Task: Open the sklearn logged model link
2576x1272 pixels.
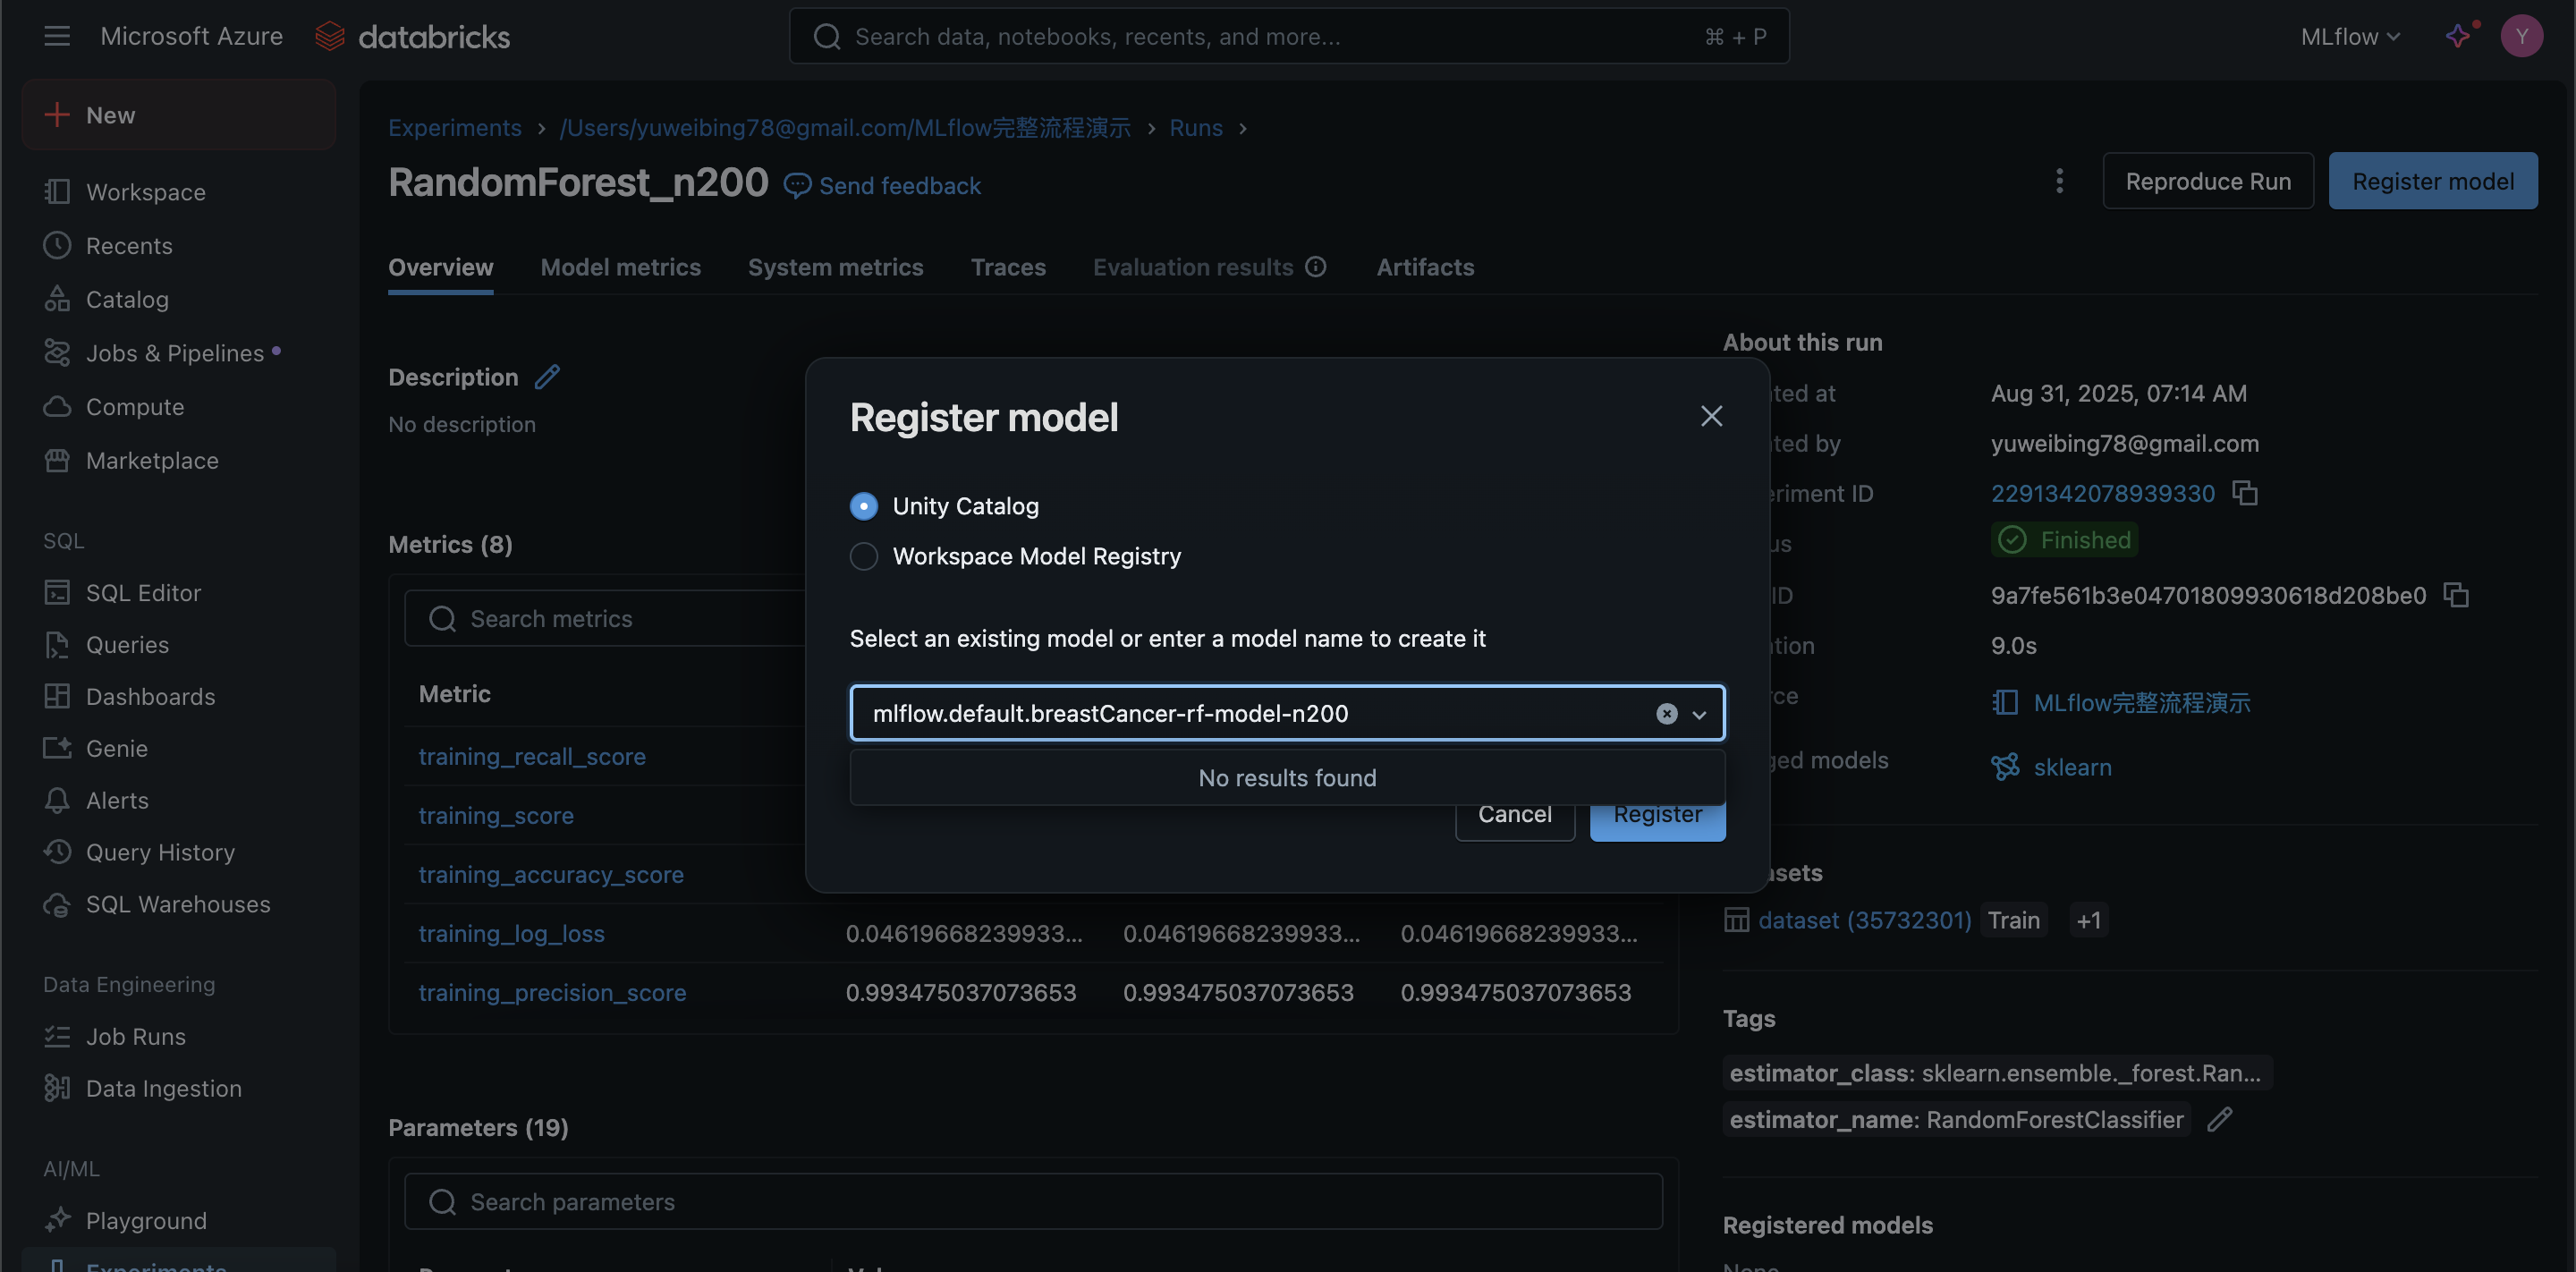Action: (2072, 767)
